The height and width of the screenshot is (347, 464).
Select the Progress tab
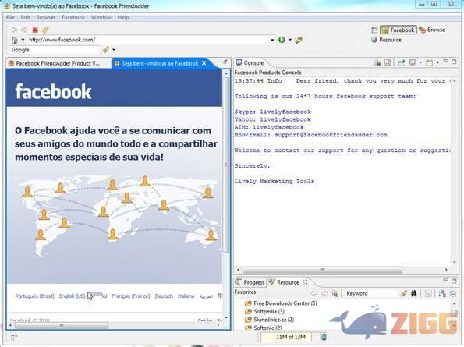point(250,282)
